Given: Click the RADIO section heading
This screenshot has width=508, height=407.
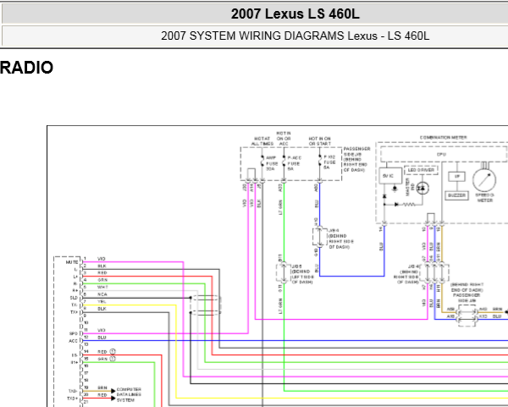Looking at the screenshot, I should pyautogui.click(x=26, y=68).
